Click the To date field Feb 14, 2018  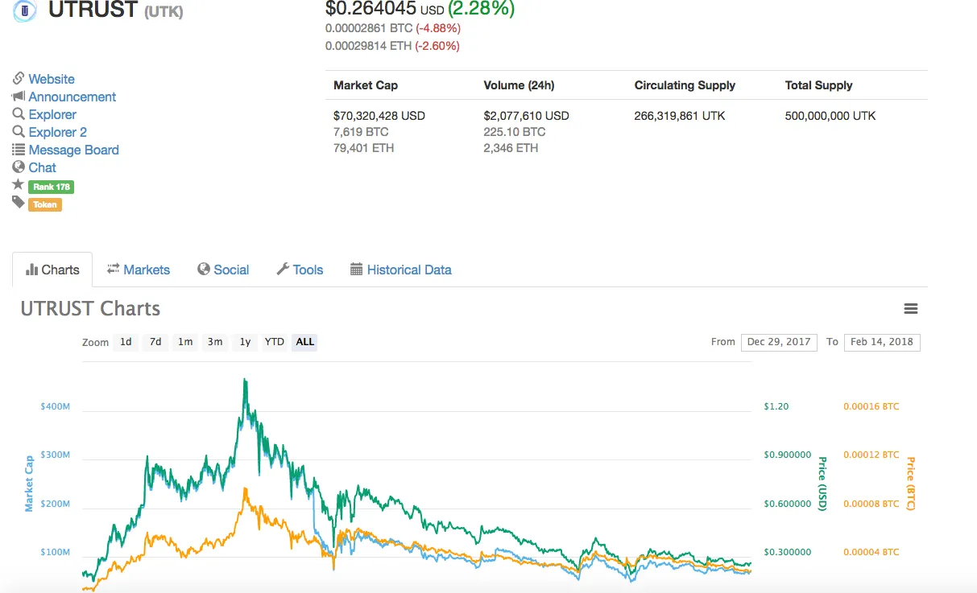tap(882, 342)
